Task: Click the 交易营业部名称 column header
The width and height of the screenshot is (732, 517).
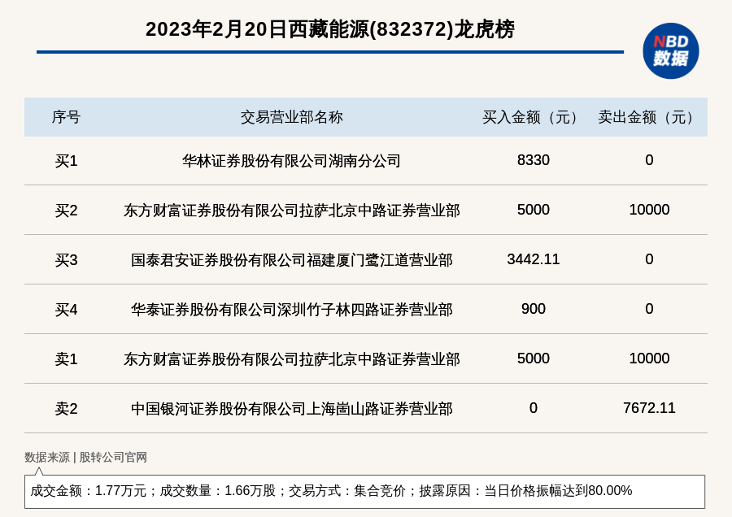Action: coord(292,117)
